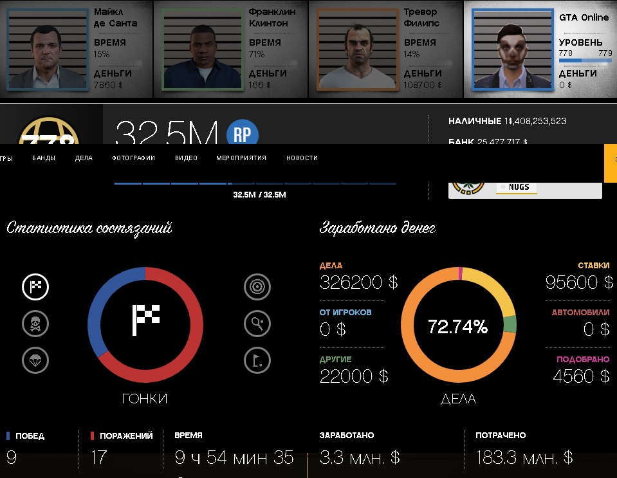Open the Банды menu item
617x478 pixels.
[x=44, y=158]
